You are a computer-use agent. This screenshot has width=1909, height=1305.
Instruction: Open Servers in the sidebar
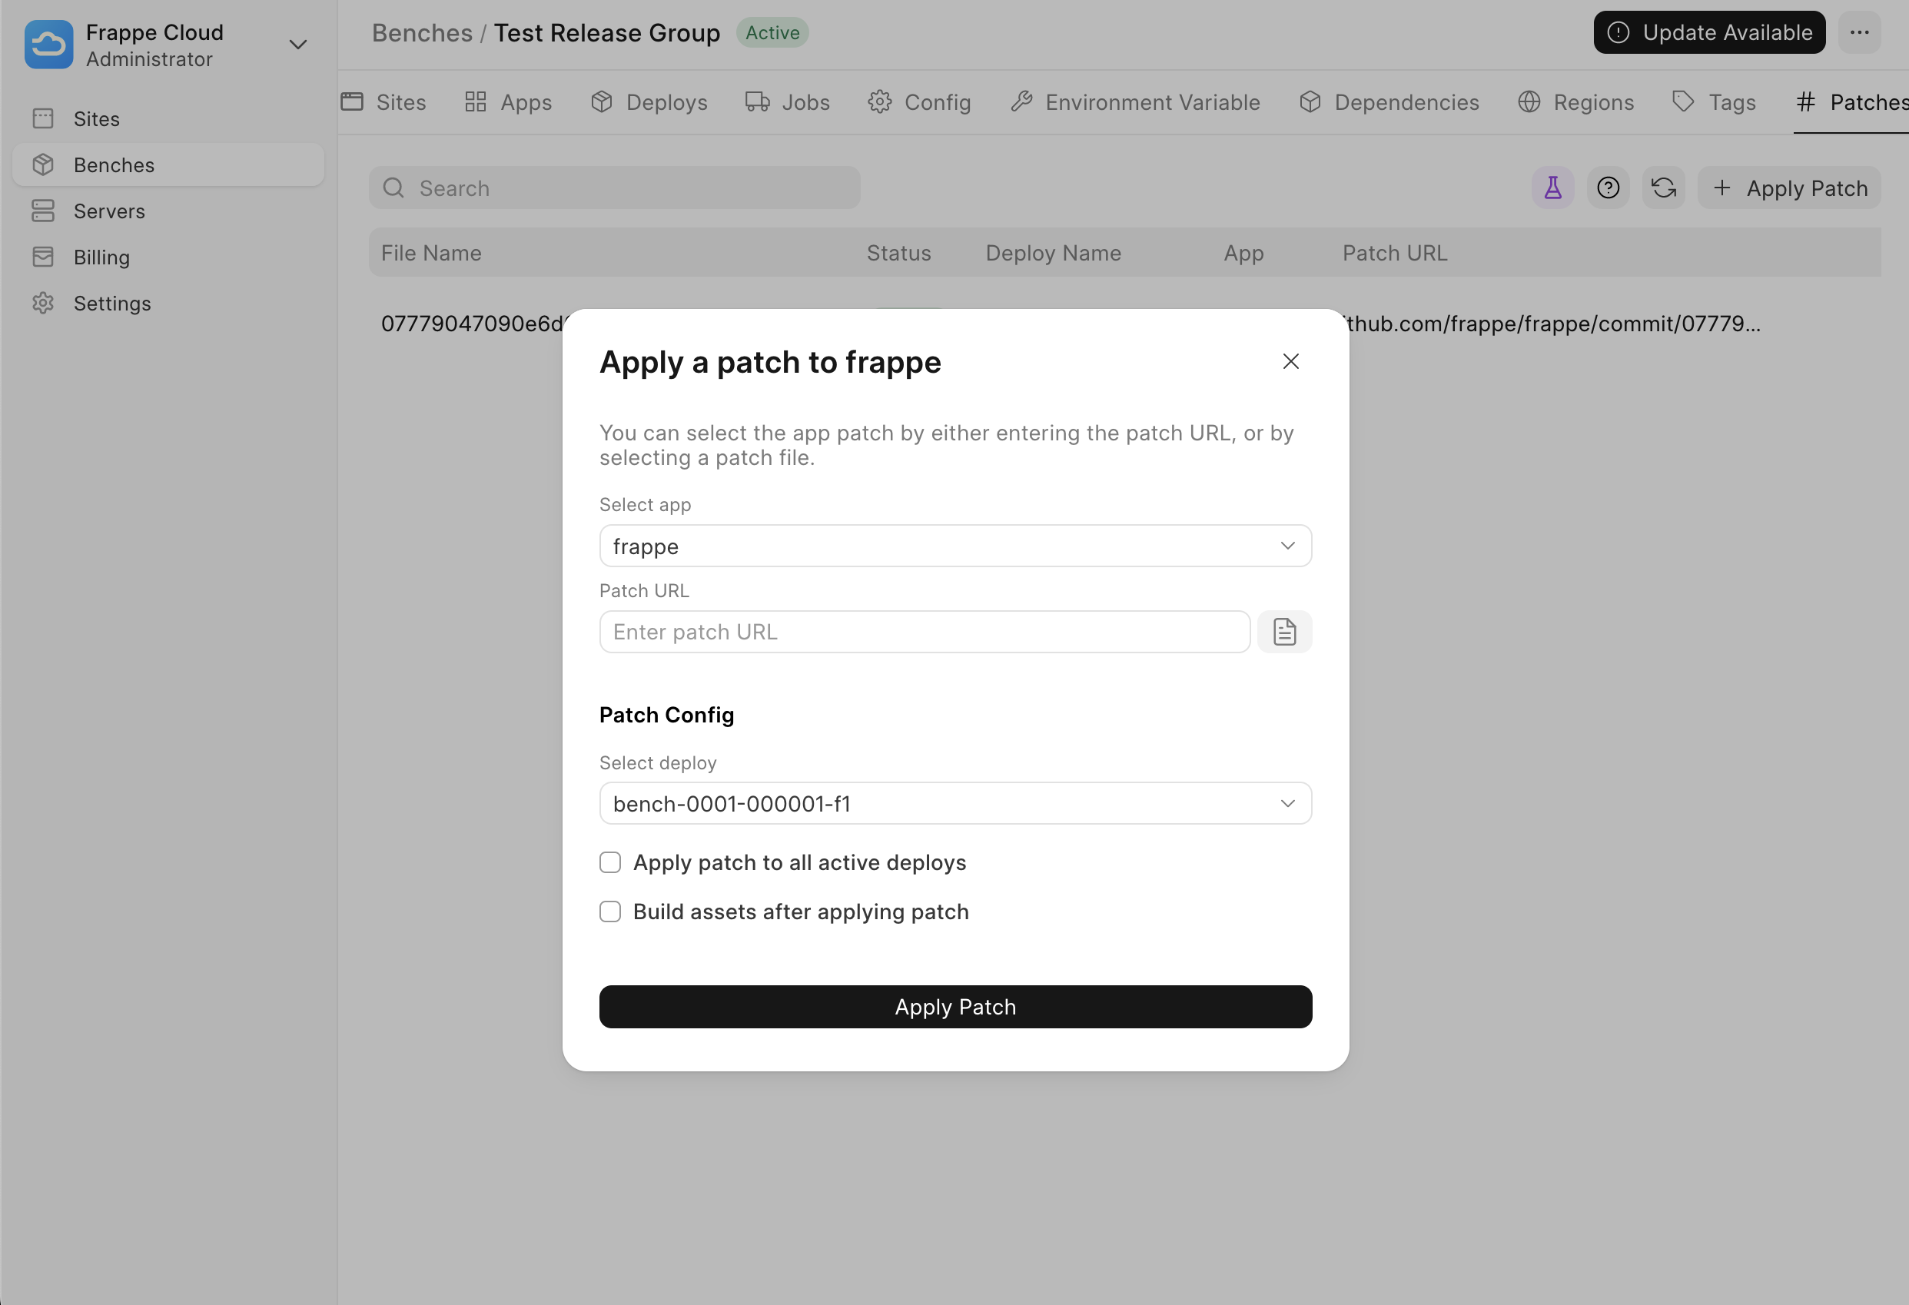point(108,211)
